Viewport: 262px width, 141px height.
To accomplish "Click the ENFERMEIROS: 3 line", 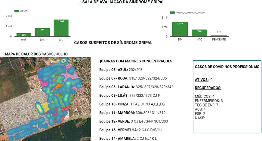I will [209, 101].
